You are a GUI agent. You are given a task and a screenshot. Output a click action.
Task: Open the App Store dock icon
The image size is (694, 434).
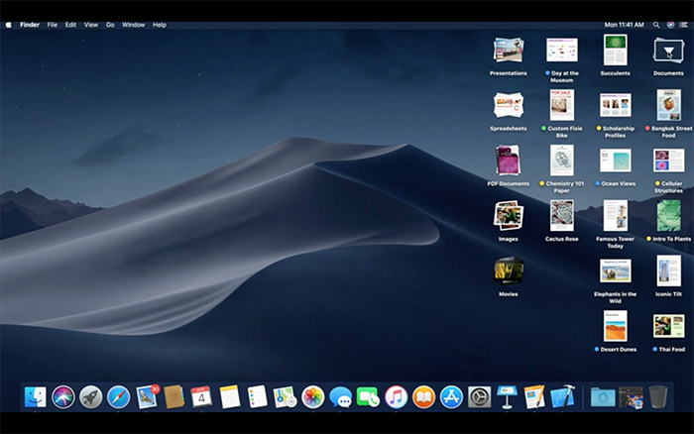click(x=452, y=396)
